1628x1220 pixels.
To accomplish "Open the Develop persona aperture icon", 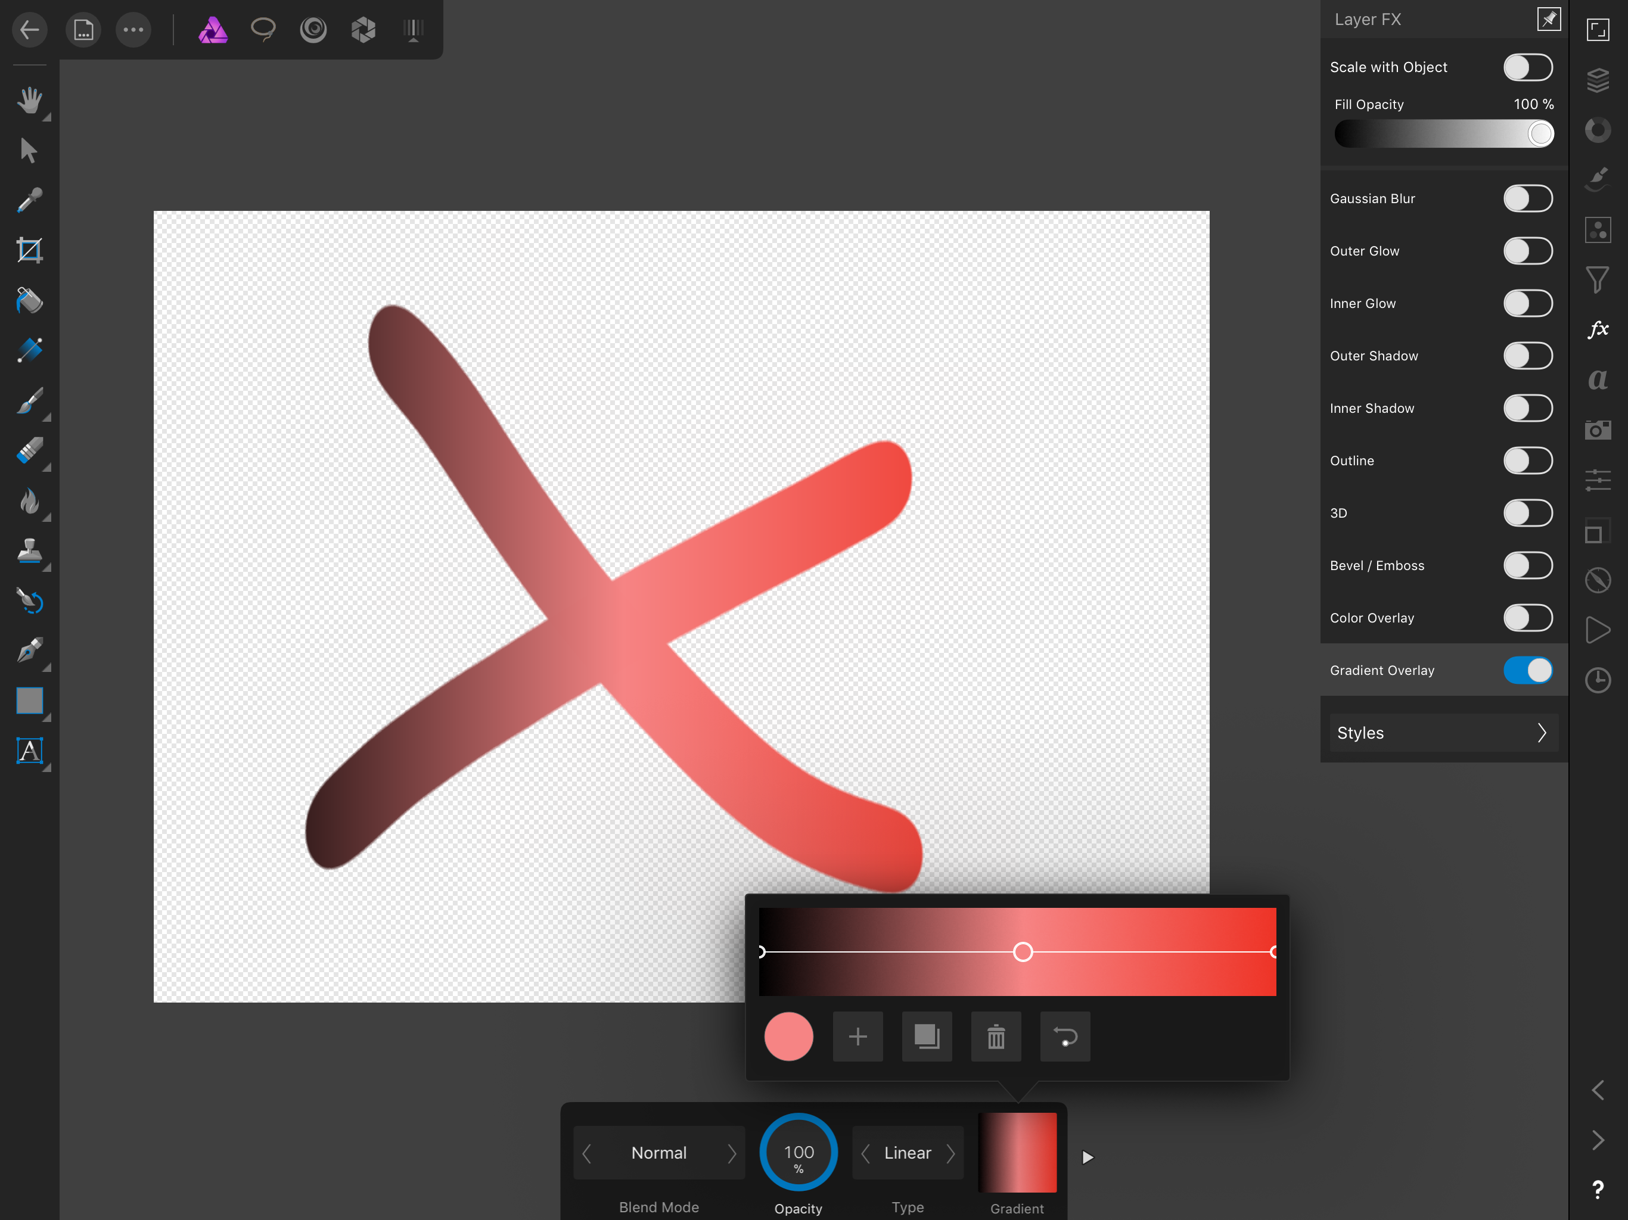I will [363, 30].
